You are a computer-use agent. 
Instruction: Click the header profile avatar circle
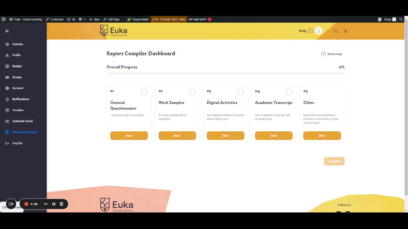[318, 31]
